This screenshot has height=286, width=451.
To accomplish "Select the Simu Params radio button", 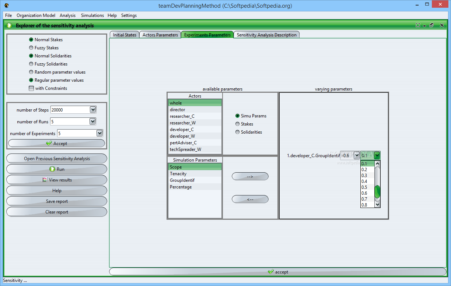I will 237,116.
